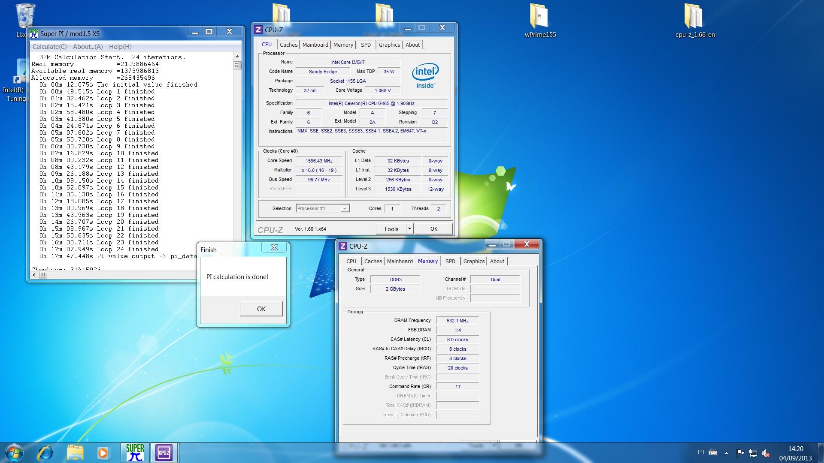The height and width of the screenshot is (463, 824).
Task: Select the SPD tab in lower CPU-Z window
Action: coord(450,261)
